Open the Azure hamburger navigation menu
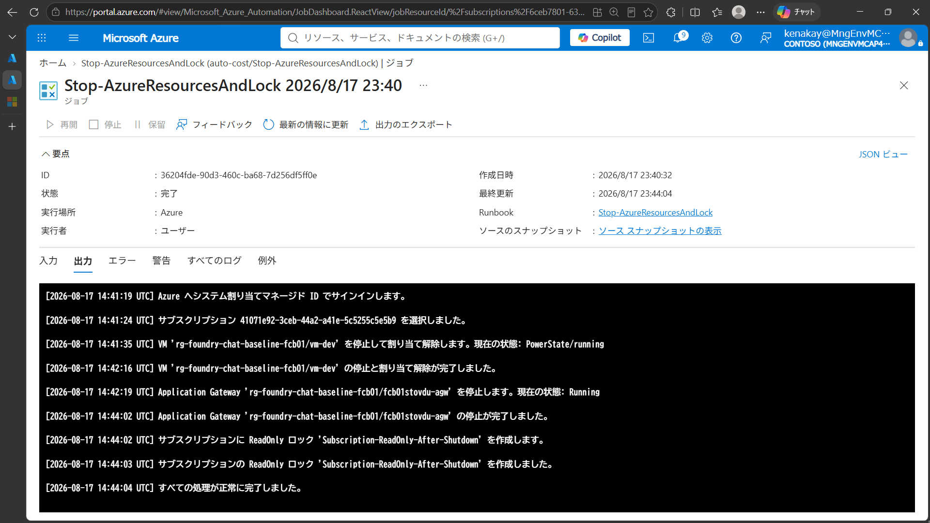Screen dimensions: 930x523 74,38
